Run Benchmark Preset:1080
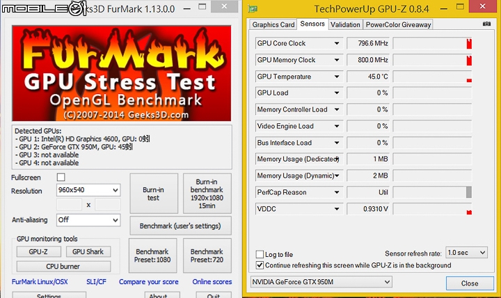501x298 pixels. point(152,256)
